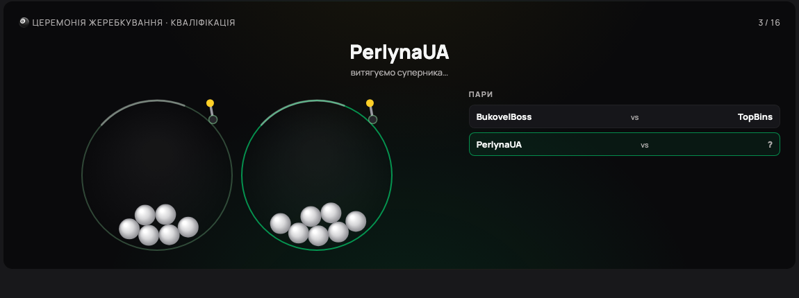Click the TopBins team name
The height and width of the screenshot is (298, 799).
[x=755, y=117]
